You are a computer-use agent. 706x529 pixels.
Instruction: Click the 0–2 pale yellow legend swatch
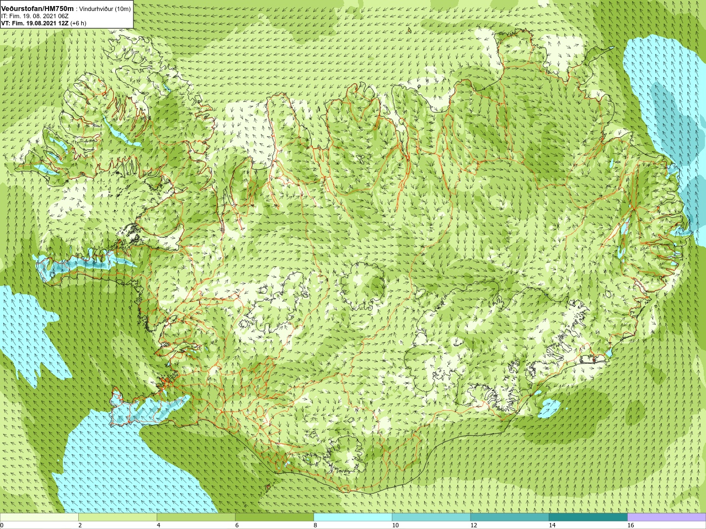click(39, 517)
